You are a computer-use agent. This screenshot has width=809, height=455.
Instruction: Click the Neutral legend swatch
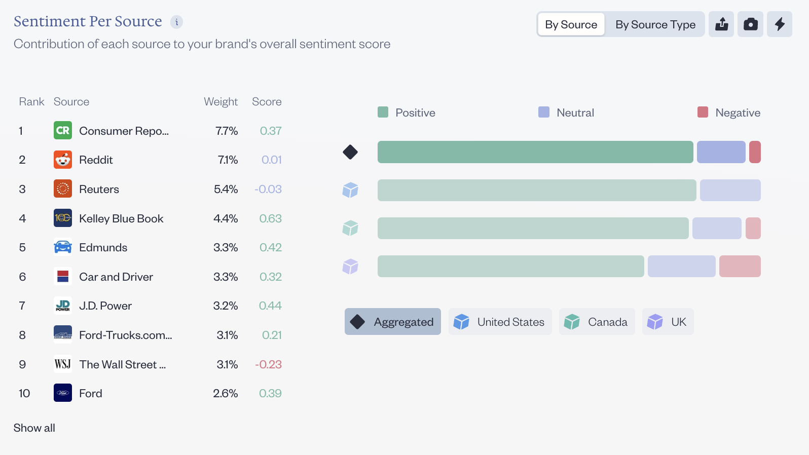pyautogui.click(x=544, y=112)
